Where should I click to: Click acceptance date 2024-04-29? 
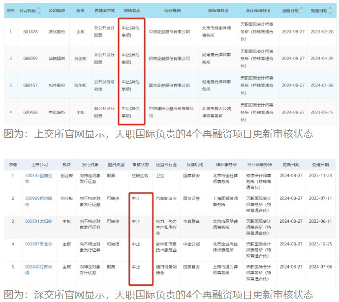pos(322,59)
